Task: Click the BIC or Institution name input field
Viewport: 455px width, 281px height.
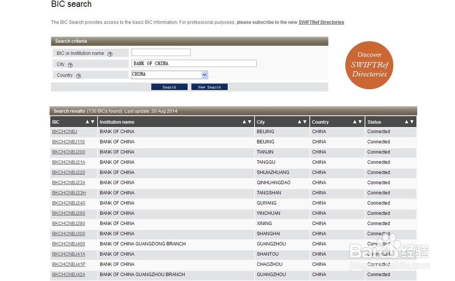Action: [161, 52]
